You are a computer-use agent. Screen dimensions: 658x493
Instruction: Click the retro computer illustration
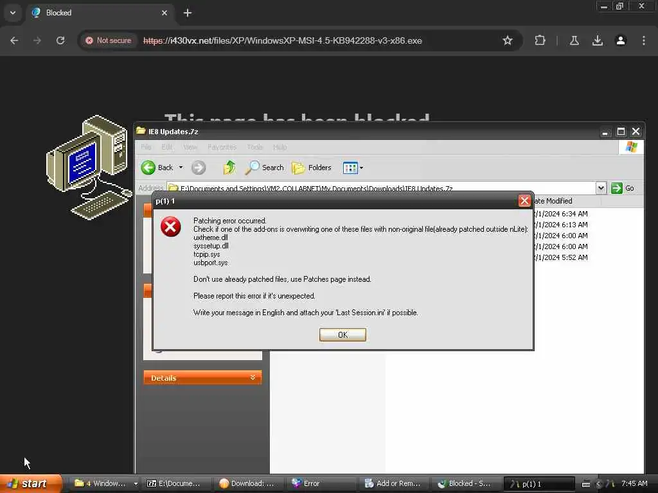tap(89, 168)
